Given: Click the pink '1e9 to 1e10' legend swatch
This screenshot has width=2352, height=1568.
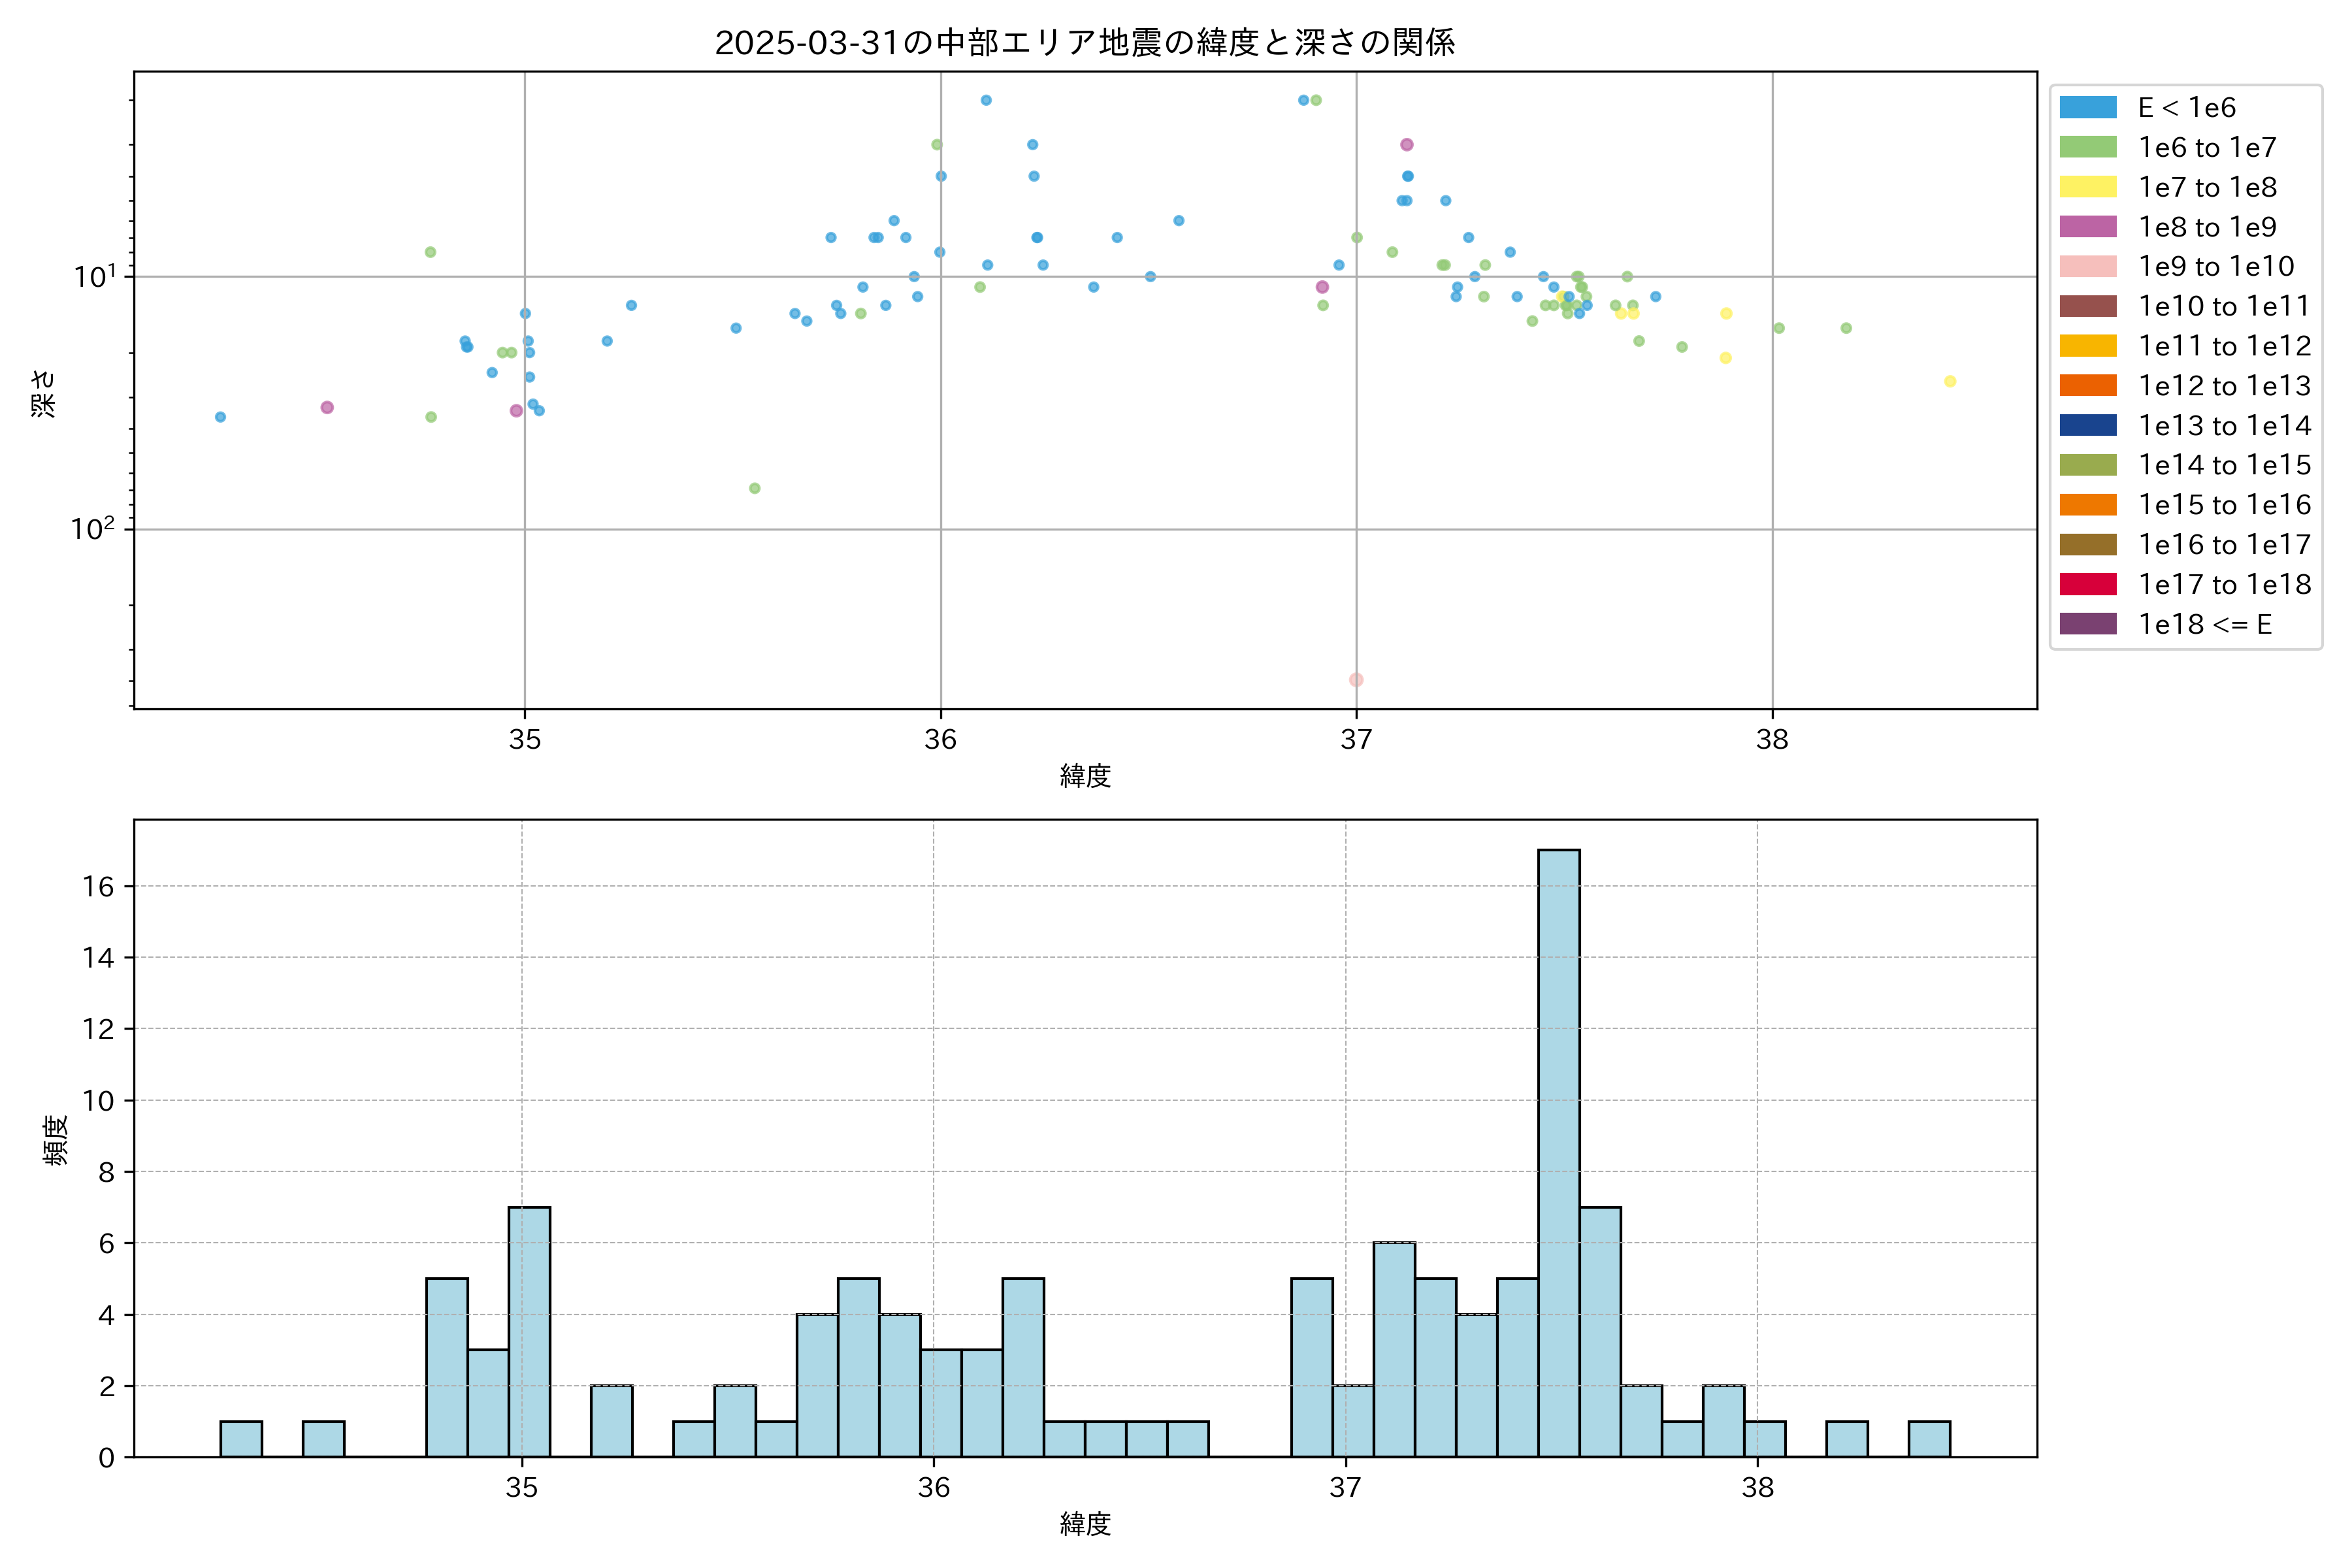Looking at the screenshot, I should (x=2088, y=267).
